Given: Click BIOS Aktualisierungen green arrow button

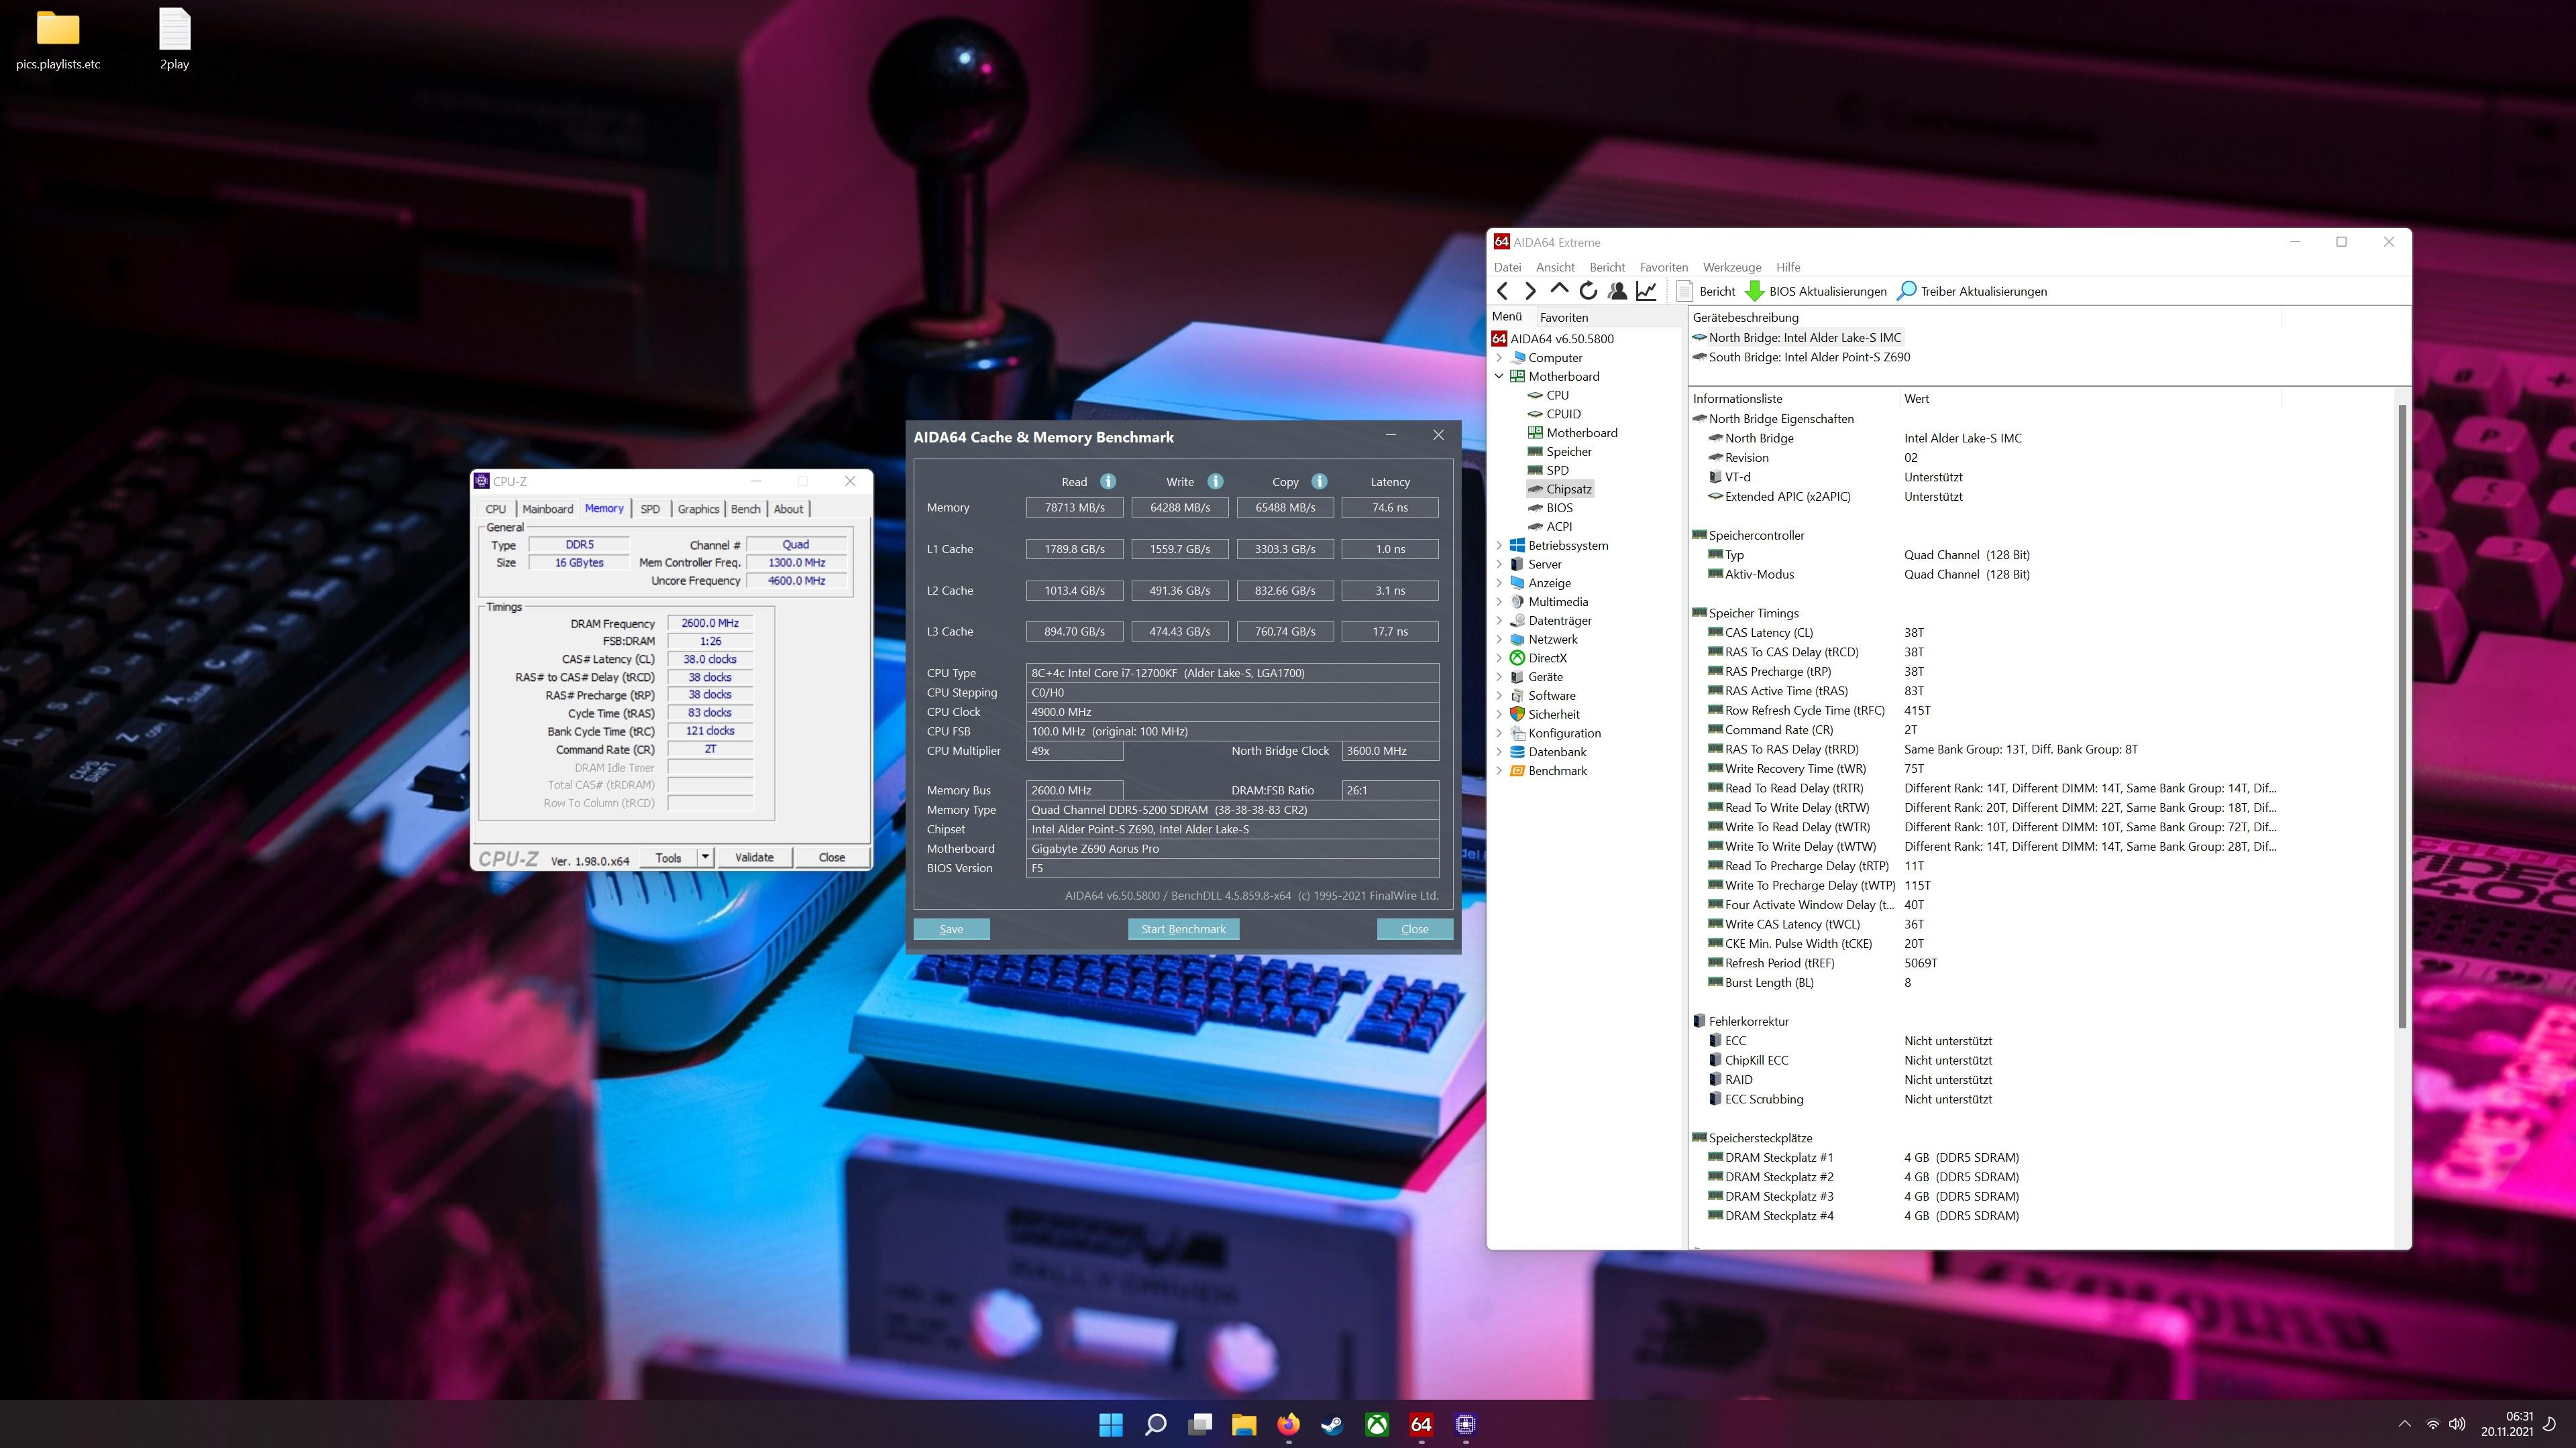Looking at the screenshot, I should tap(1754, 291).
